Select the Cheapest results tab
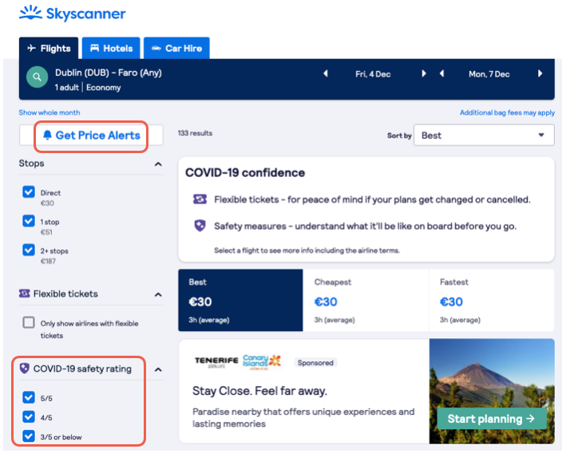Screen dimensions: 562x457 [x=366, y=300]
